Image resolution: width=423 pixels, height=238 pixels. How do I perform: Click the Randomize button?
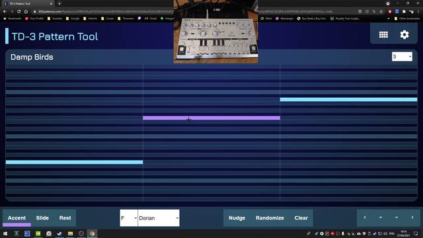tap(270, 218)
